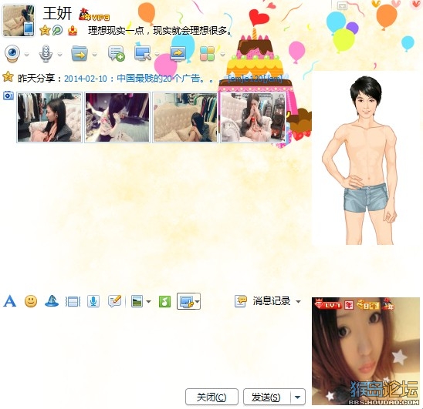Click the green Tencent Weibo icon
The height and width of the screenshot is (409, 423).
pos(57,30)
